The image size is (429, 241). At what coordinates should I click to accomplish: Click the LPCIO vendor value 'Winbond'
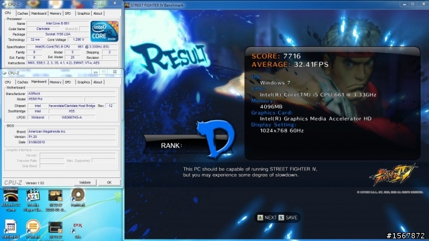pyautogui.click(x=38, y=117)
